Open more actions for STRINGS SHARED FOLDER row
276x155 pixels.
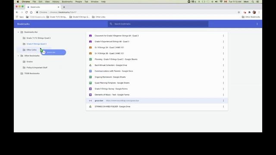click(x=223, y=106)
